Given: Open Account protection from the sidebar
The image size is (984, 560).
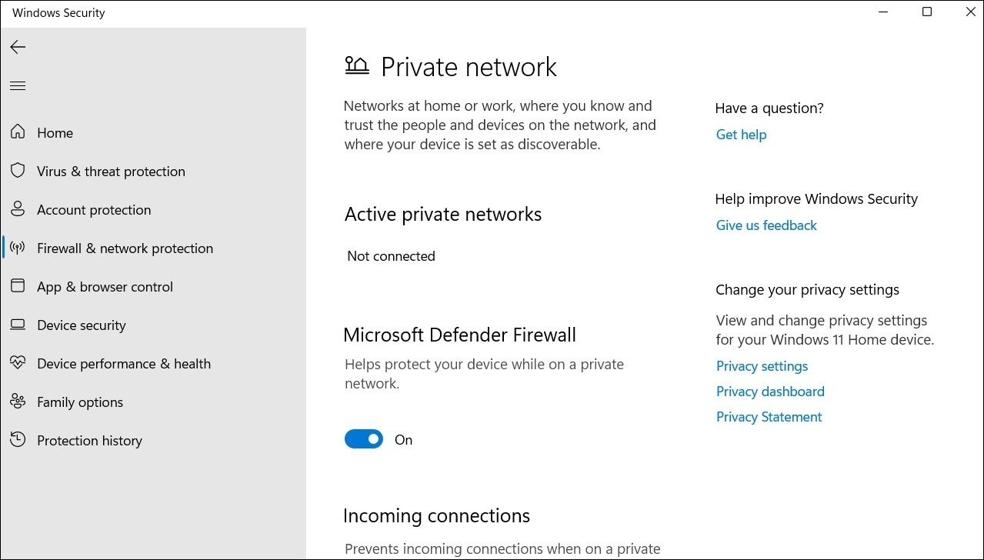Looking at the screenshot, I should point(18,208).
